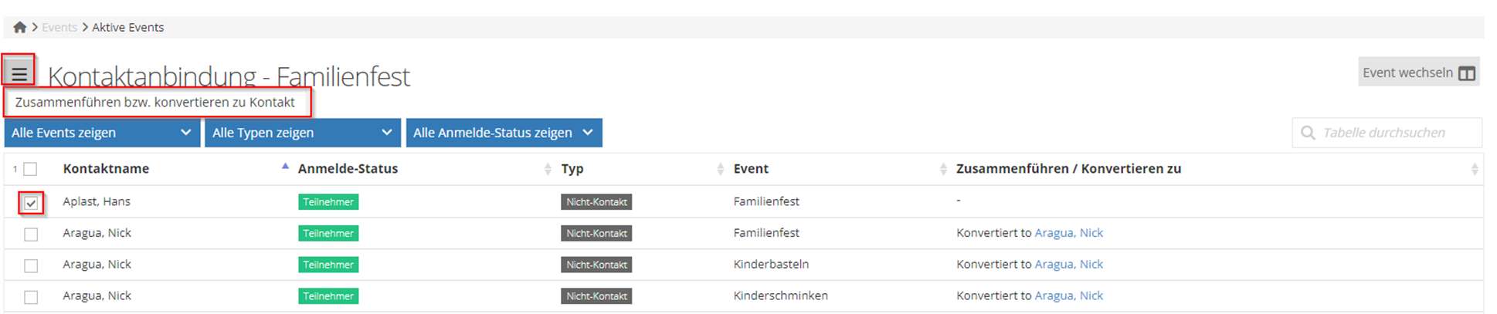Sort the Anmelde-Status column
The height and width of the screenshot is (314, 1497).
(548, 169)
